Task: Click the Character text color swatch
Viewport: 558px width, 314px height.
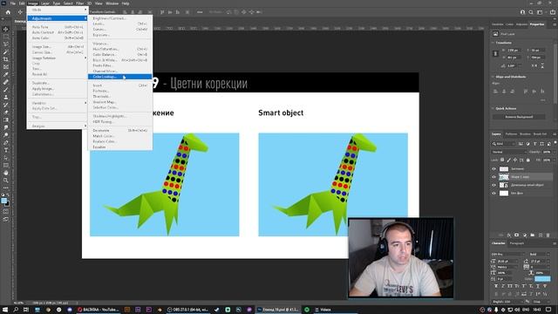Action: click(542, 279)
